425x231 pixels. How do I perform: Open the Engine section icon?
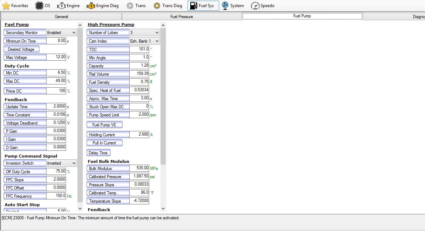[x=61, y=5]
